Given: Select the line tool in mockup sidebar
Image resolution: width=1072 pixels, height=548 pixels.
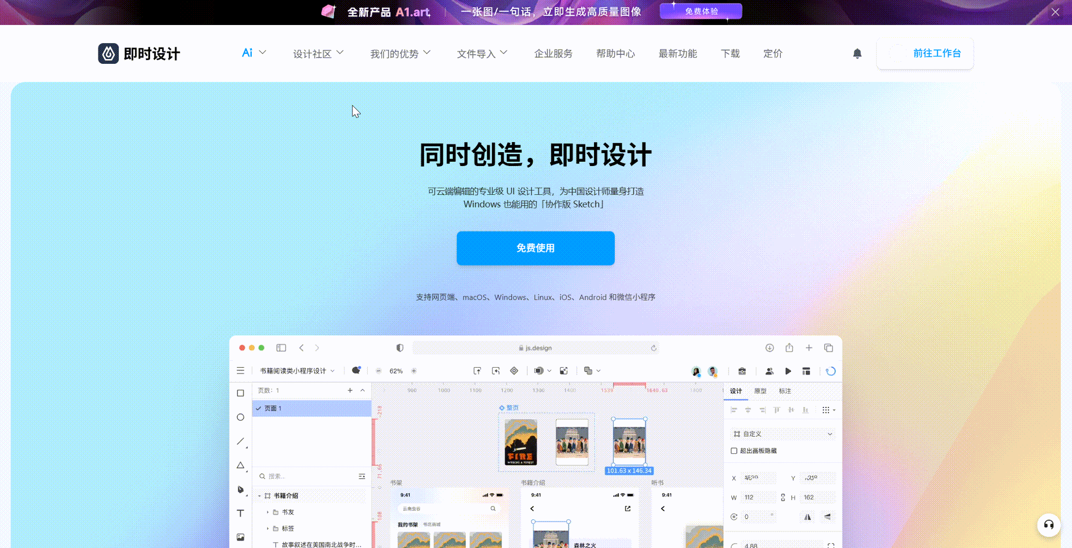Looking at the screenshot, I should (x=241, y=441).
